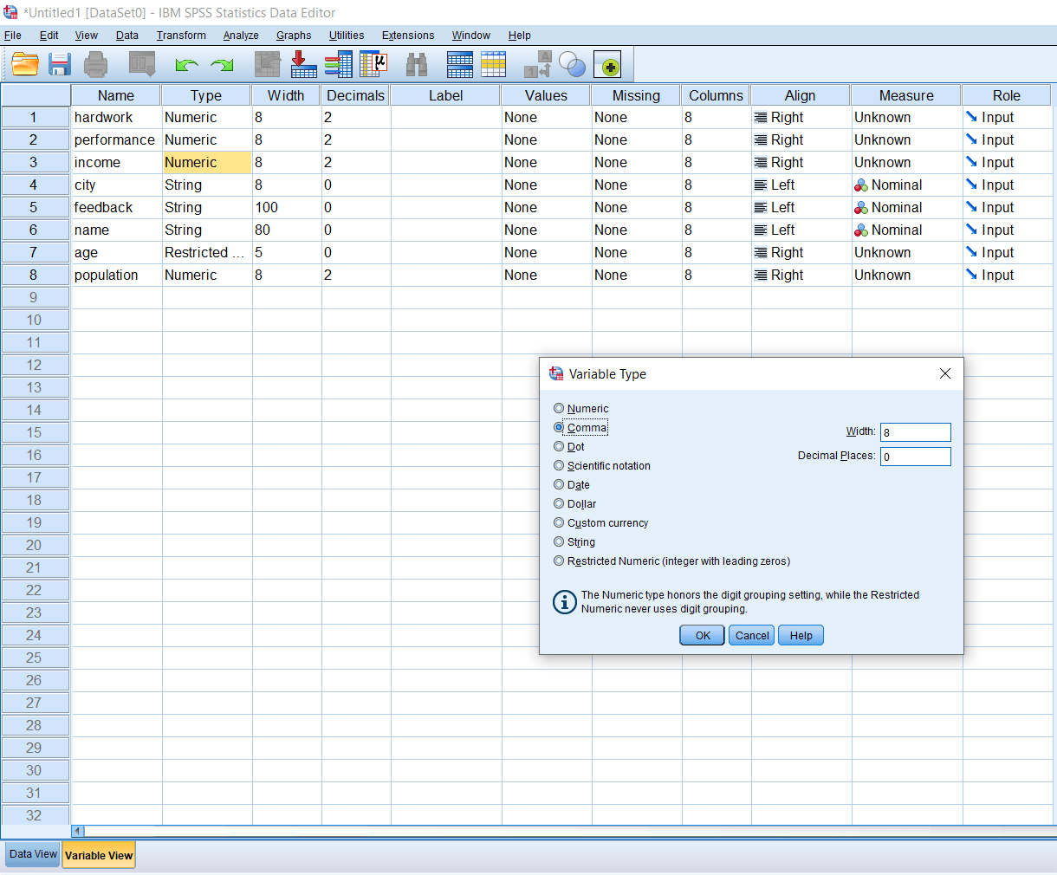Click the Print toolbar icon
Image resolution: width=1057 pixels, height=875 pixels.
click(x=95, y=65)
